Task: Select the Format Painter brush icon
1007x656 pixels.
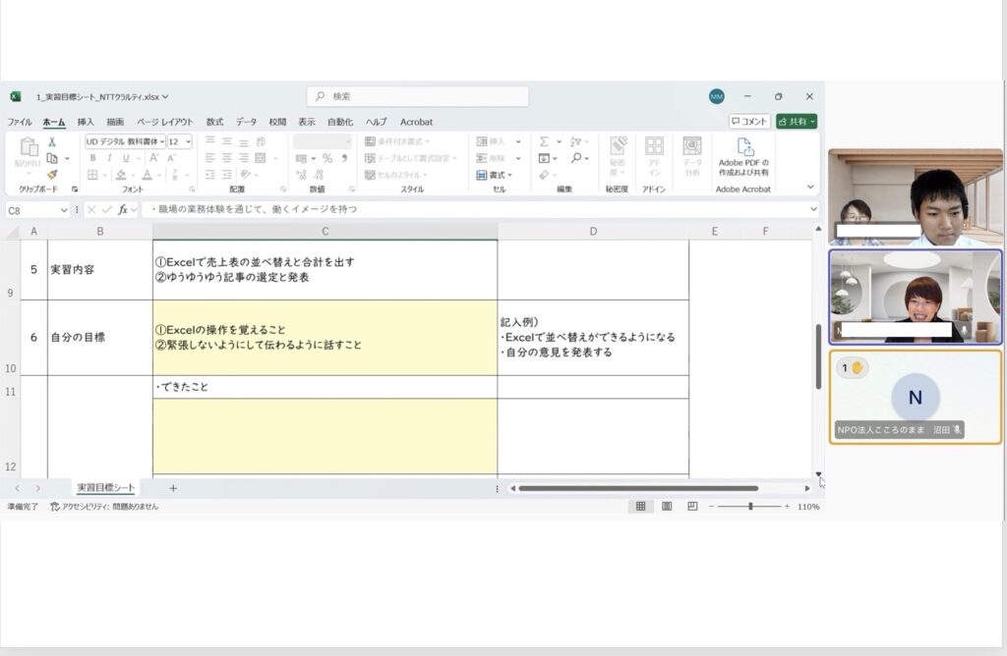Action: coord(52,174)
